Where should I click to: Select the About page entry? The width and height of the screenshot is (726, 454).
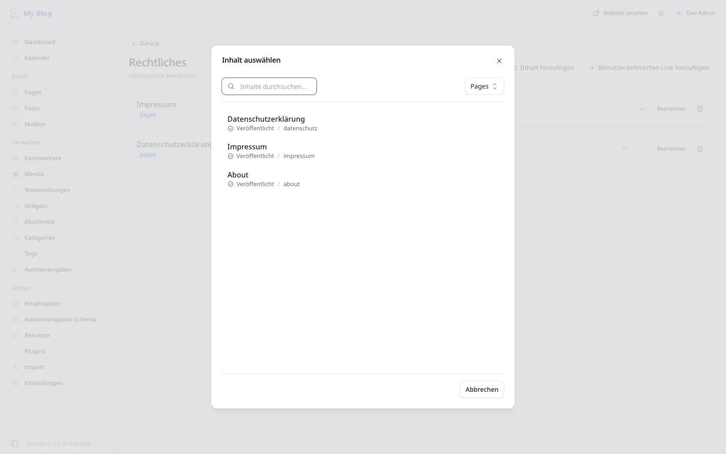363,179
